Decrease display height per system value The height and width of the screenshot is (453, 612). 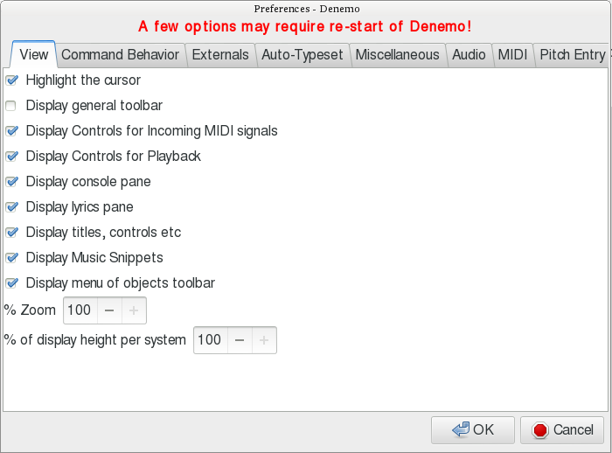[x=240, y=340]
